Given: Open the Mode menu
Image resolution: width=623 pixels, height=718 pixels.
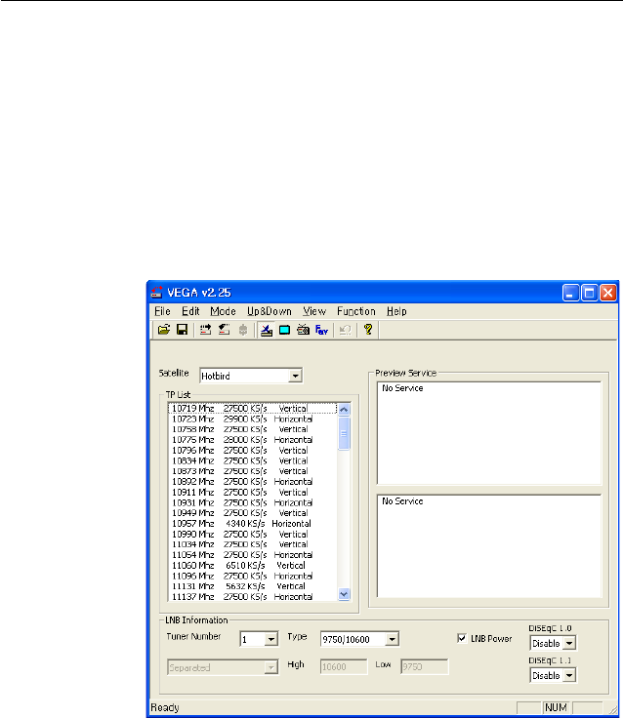Looking at the screenshot, I should pyautogui.click(x=224, y=311).
